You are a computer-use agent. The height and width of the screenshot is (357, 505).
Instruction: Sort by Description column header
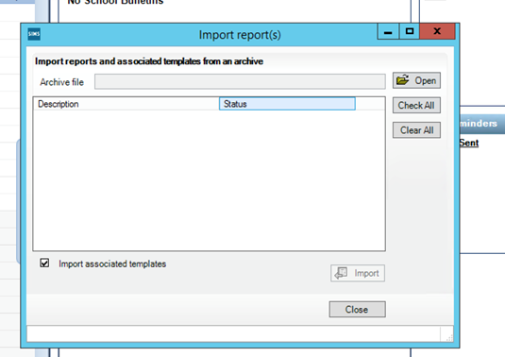click(x=126, y=104)
